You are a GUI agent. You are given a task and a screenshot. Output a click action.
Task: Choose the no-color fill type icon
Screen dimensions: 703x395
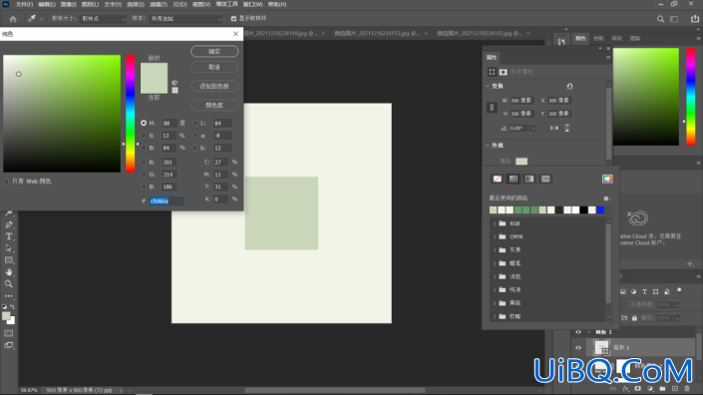click(498, 179)
